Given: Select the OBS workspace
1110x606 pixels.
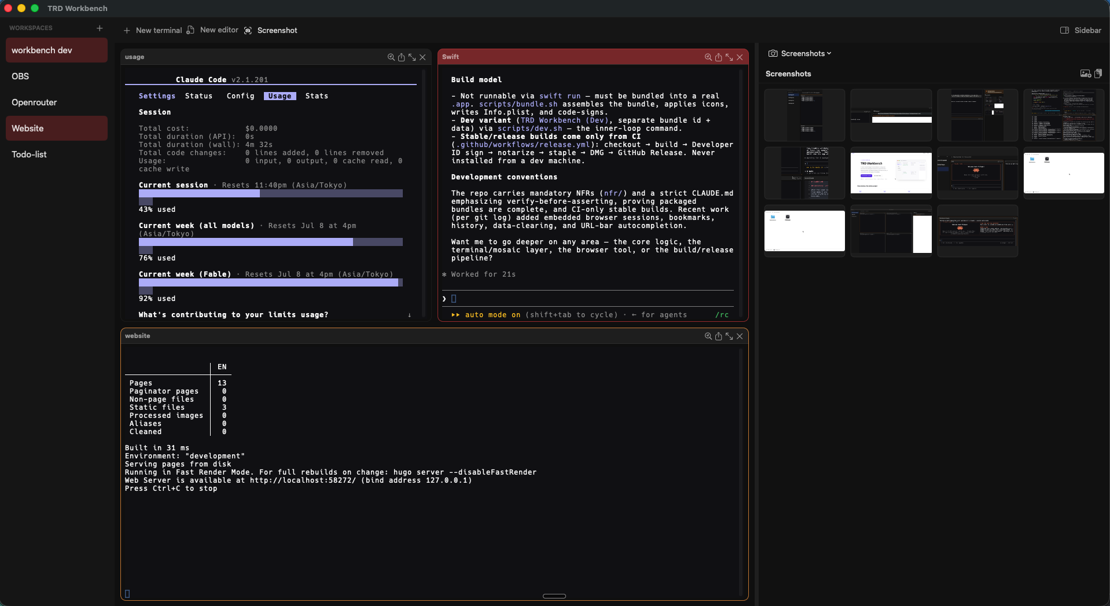Looking at the screenshot, I should click(57, 76).
